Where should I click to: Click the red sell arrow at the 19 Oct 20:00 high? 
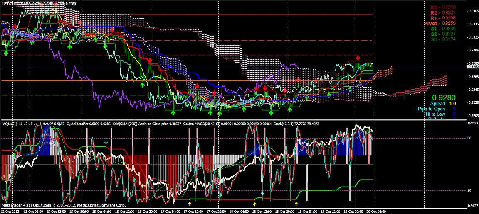coord(358,58)
